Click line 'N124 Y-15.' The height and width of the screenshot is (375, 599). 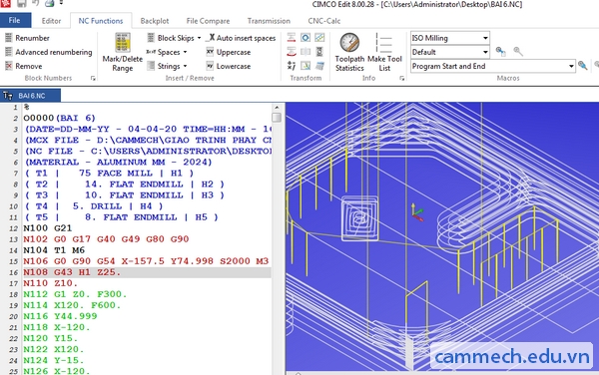click(x=54, y=360)
